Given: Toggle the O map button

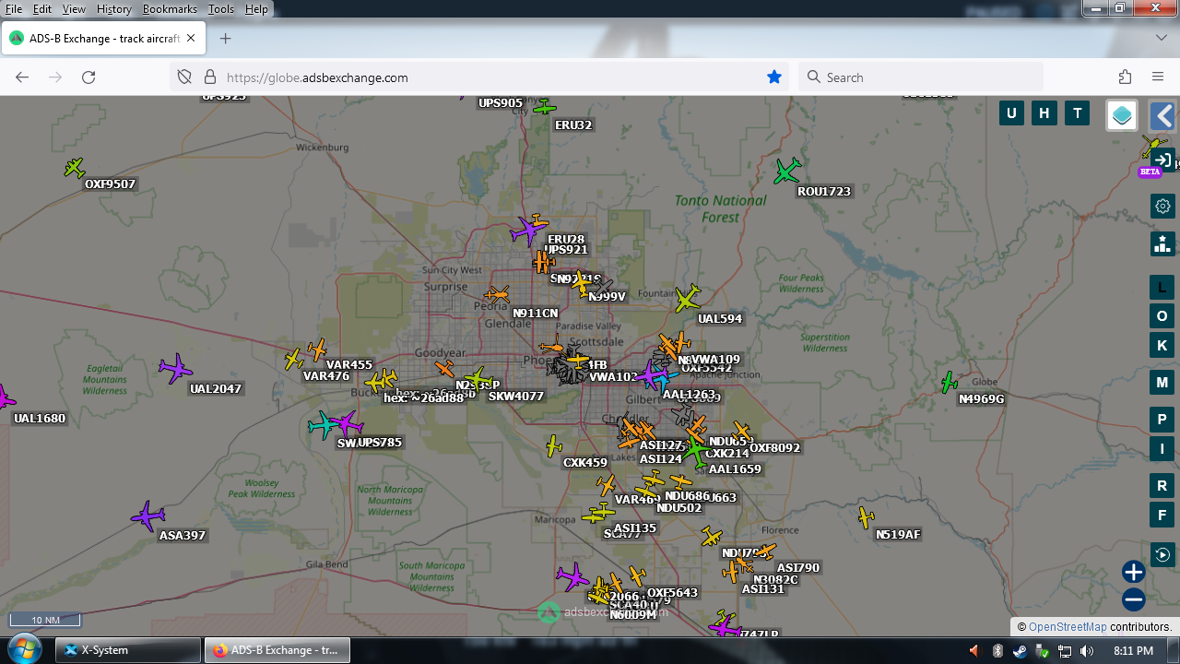Looking at the screenshot, I should (x=1162, y=316).
